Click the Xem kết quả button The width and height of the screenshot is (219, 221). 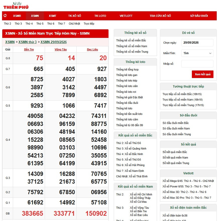tap(202, 74)
